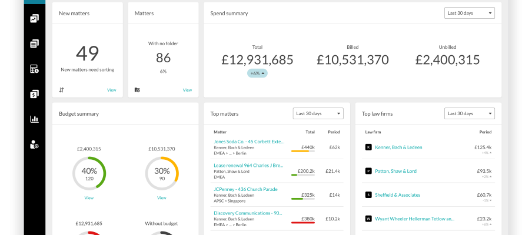This screenshot has height=235, width=532.
Task: Open Wyant Wheeler Hellerman Tetlow law firm
Action: (x=415, y=219)
